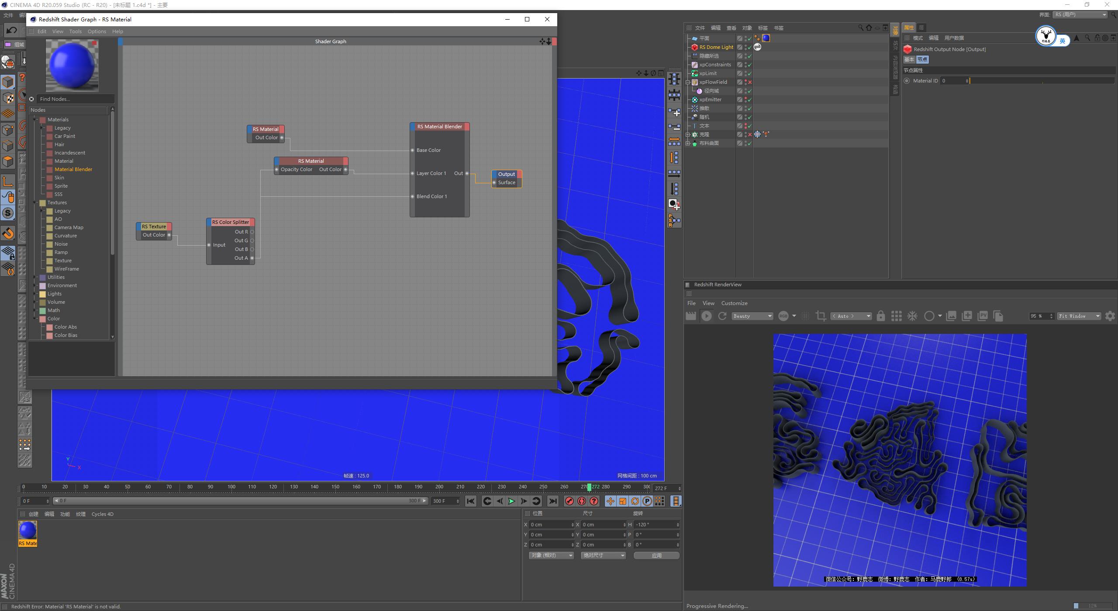Select the RS Dome Light icon
The width and height of the screenshot is (1118, 611).
coord(695,47)
